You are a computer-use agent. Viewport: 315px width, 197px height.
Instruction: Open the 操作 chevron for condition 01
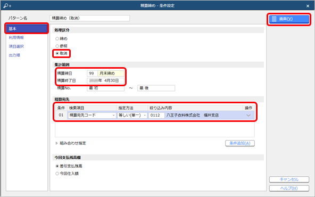pyautogui.click(x=248, y=116)
